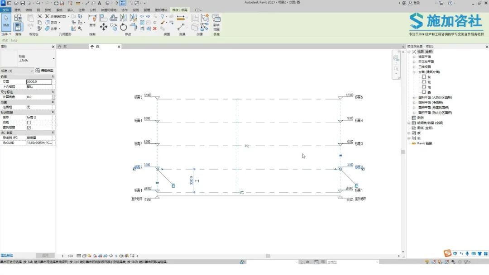This screenshot has height=275, width=489.
Task: Open the 标高 (1) filter dropdown
Action: pos(17,71)
